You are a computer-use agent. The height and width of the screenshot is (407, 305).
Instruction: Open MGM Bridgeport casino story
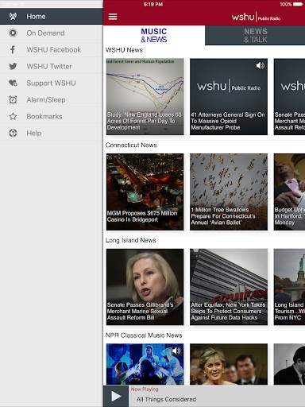[x=145, y=192]
